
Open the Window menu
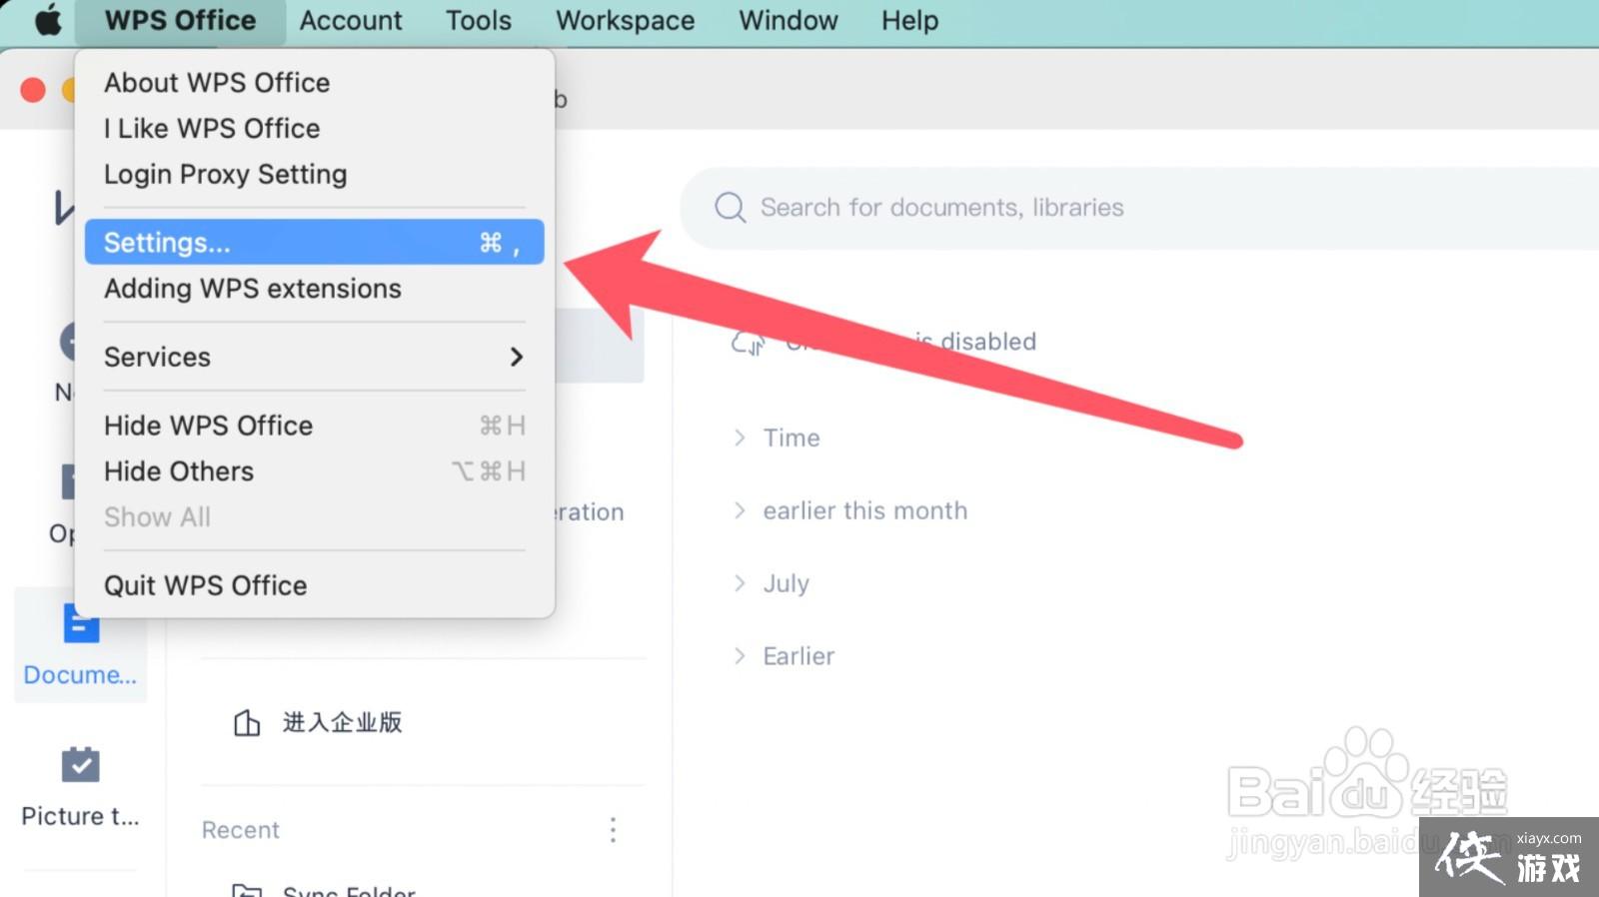click(x=789, y=20)
